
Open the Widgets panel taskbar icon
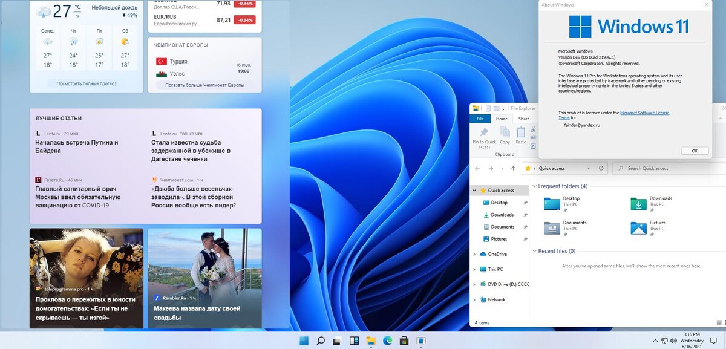click(355, 341)
